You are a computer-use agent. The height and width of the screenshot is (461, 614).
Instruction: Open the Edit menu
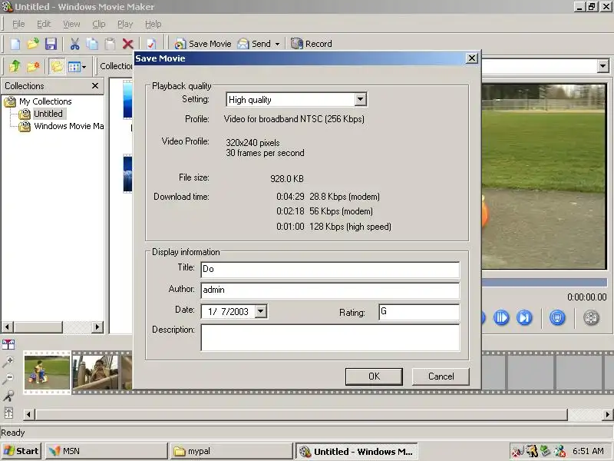pos(44,24)
